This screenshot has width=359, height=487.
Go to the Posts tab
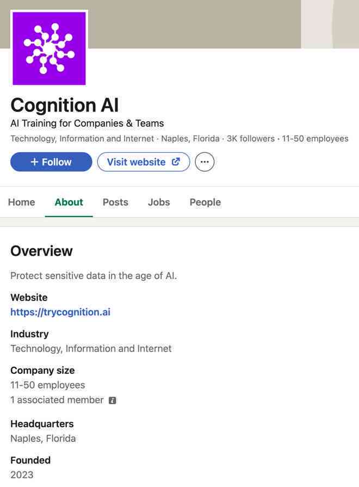click(115, 202)
